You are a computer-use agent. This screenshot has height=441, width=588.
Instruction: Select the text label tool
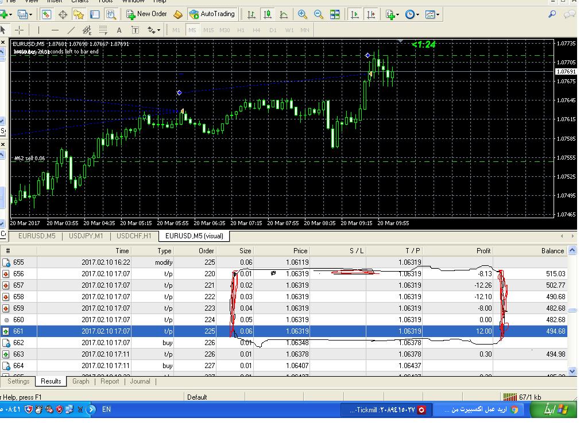click(136, 30)
